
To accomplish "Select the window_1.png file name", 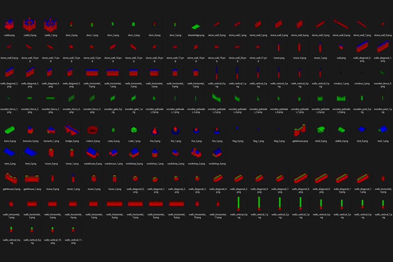I will click(x=341, y=84).
